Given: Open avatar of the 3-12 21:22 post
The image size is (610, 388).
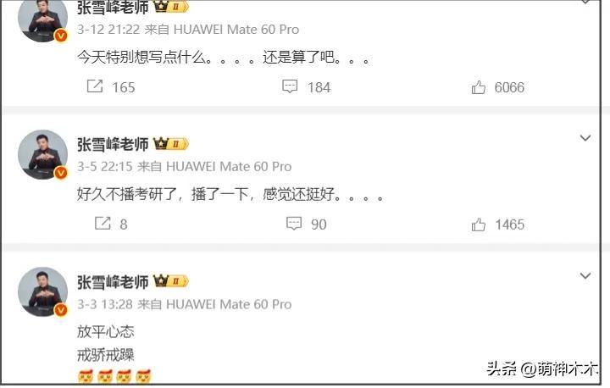Looking at the screenshot, I should pos(43,19).
